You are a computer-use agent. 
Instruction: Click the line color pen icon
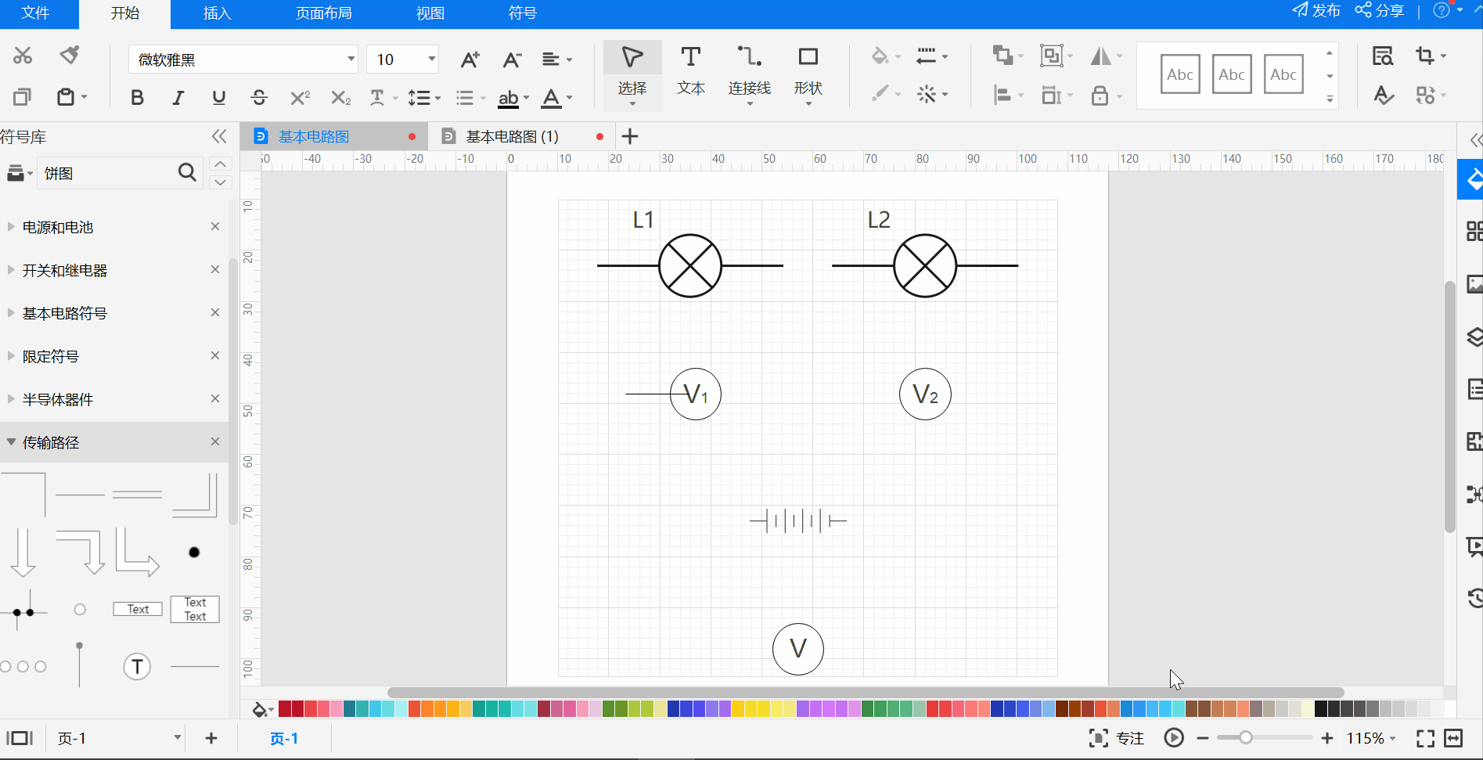coord(880,94)
